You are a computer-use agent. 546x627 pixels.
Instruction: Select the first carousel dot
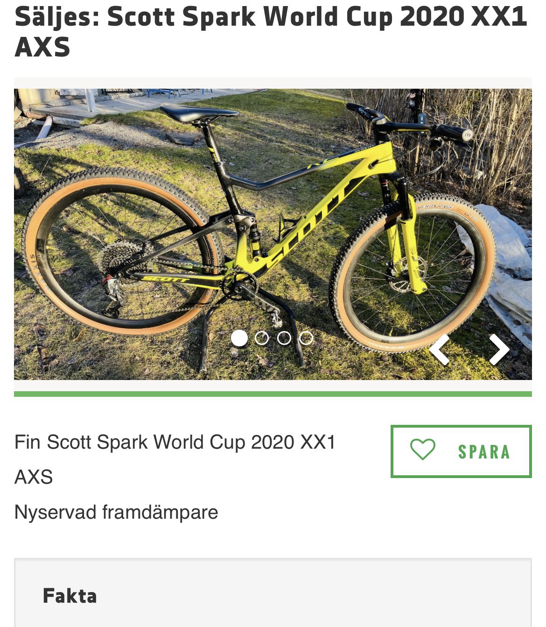tap(239, 338)
